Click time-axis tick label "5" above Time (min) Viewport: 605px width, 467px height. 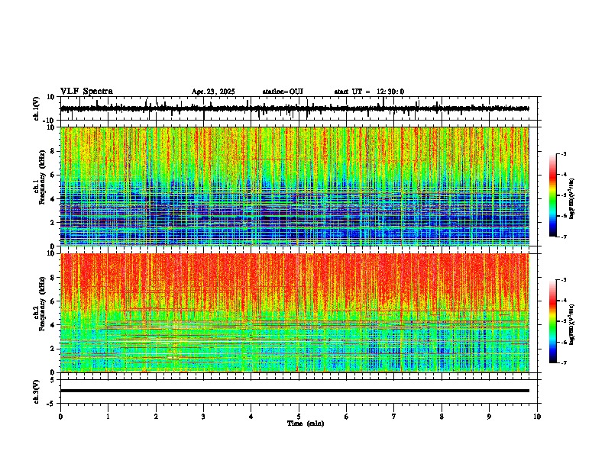tap(299, 417)
